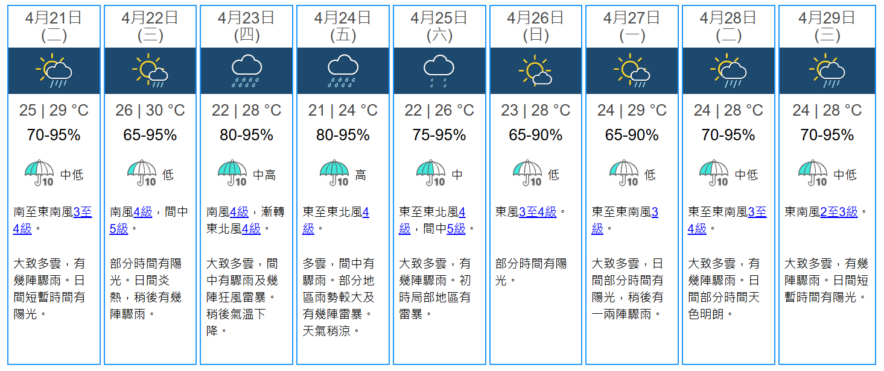Click the April 22 umbrella rain probability icon
The image size is (884, 371).
click(142, 173)
